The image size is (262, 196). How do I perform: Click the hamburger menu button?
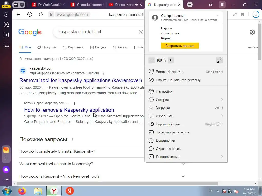click(222, 5)
